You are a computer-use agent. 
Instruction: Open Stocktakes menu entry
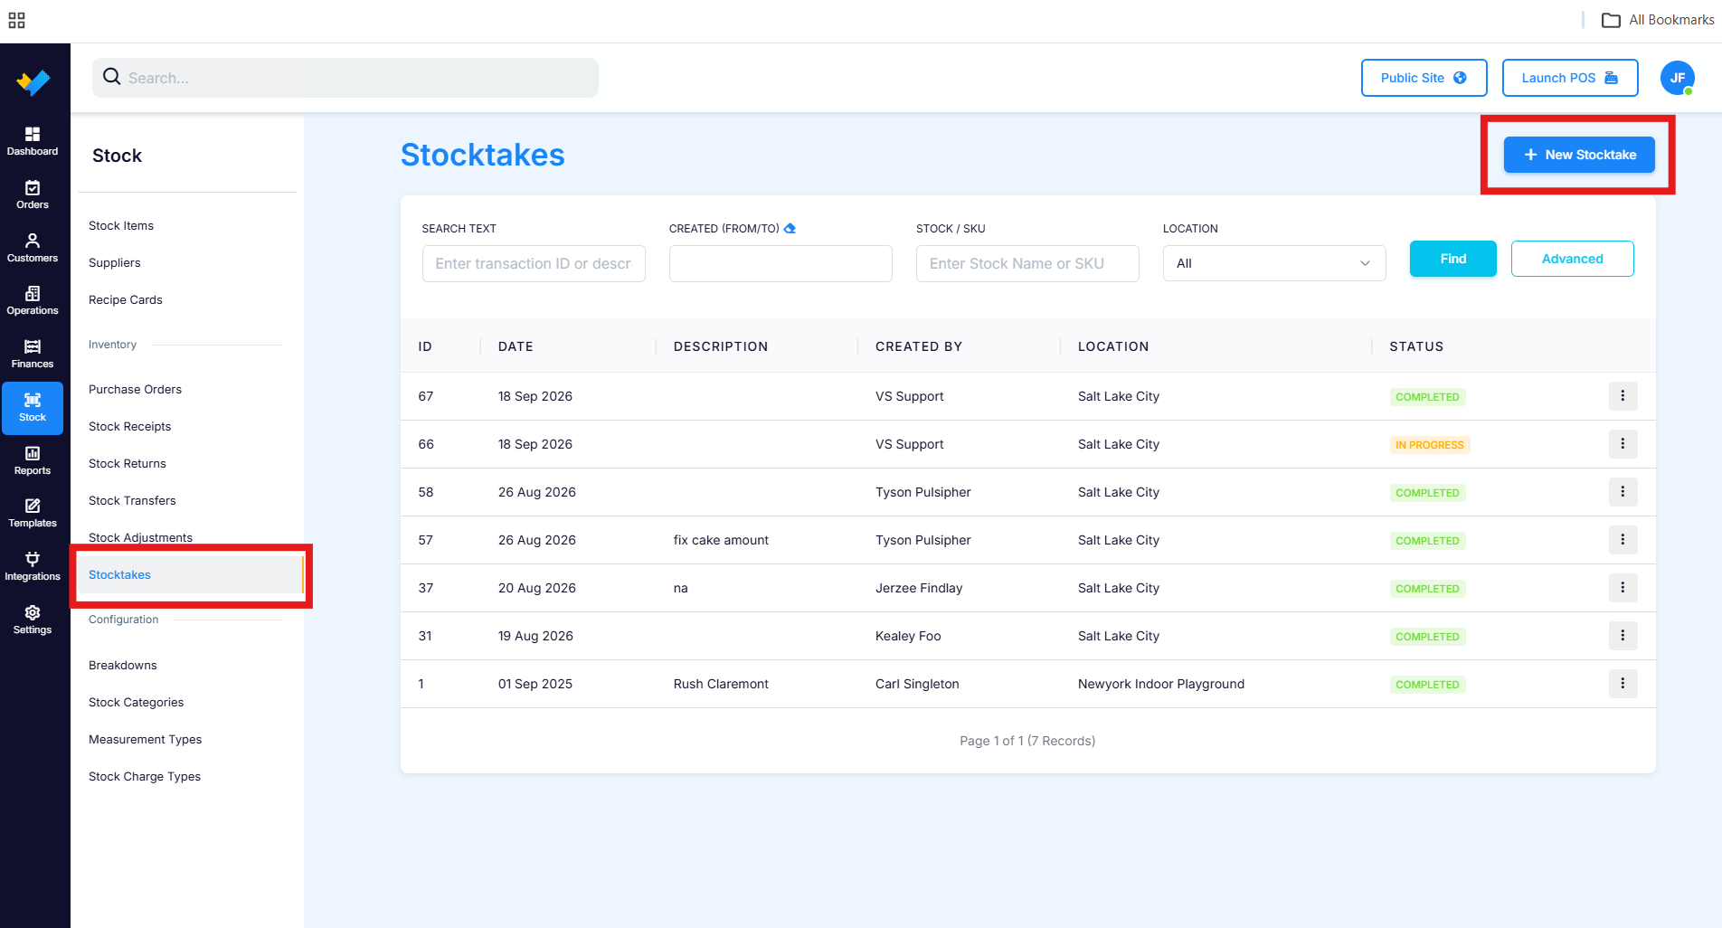[x=190, y=575]
